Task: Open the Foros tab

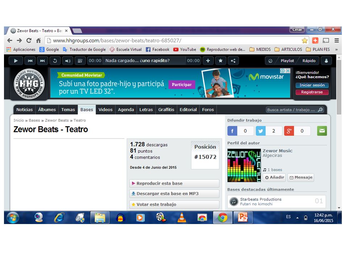Action: click(x=208, y=109)
